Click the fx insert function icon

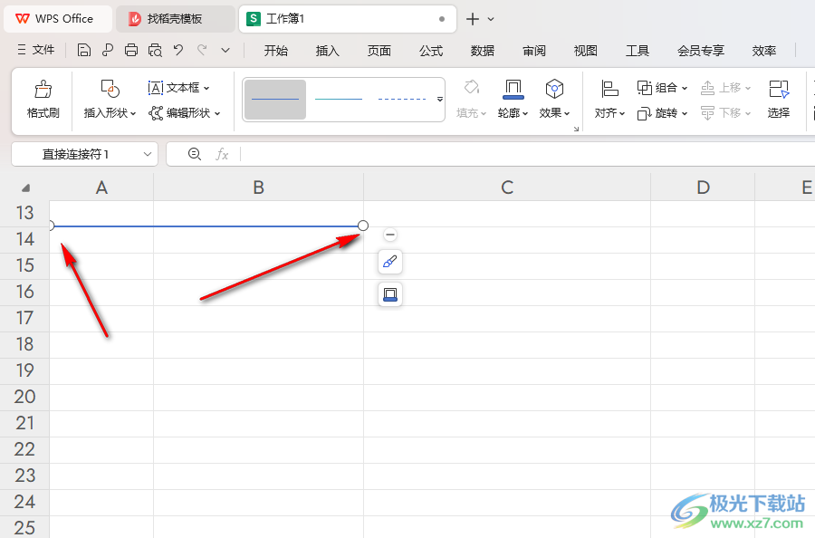222,154
